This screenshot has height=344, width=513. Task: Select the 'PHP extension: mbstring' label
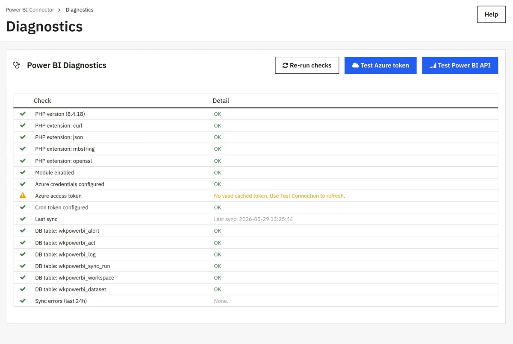coord(65,149)
